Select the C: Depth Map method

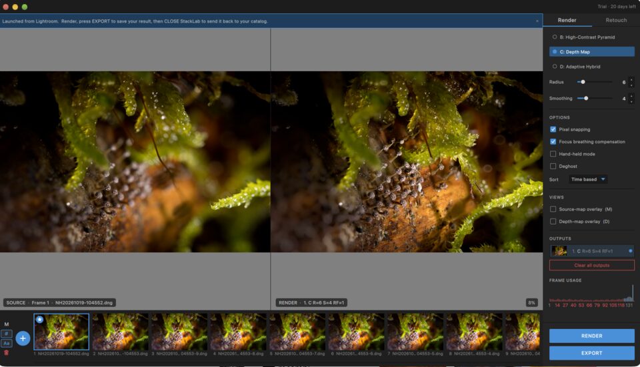[591, 52]
